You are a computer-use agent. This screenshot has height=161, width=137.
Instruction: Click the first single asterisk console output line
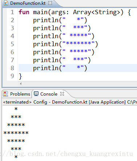(16, 109)
